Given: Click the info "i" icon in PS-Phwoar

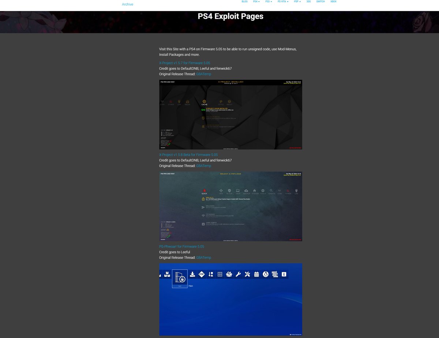Looking at the screenshot, I should coord(284,274).
